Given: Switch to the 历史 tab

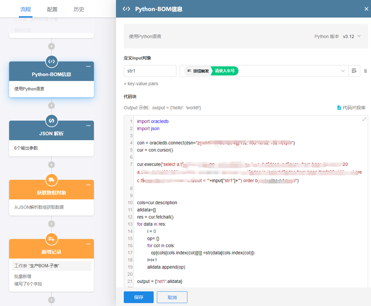Looking at the screenshot, I should click(78, 9).
